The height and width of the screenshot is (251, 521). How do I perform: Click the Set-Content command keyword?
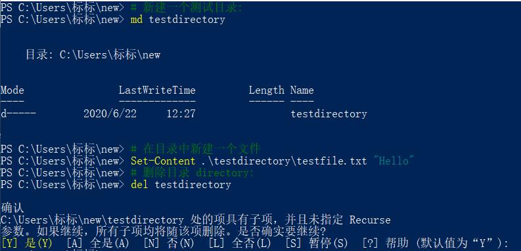point(163,161)
